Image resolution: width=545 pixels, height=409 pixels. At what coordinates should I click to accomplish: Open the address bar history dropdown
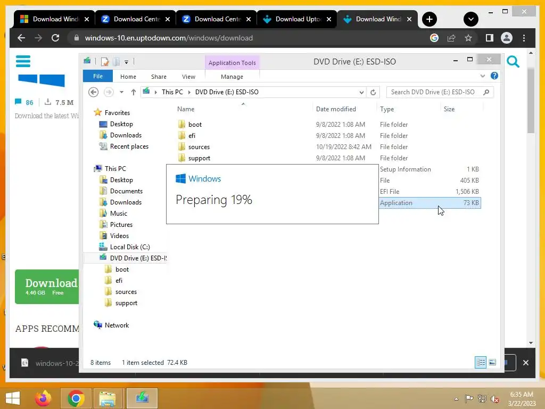click(361, 92)
